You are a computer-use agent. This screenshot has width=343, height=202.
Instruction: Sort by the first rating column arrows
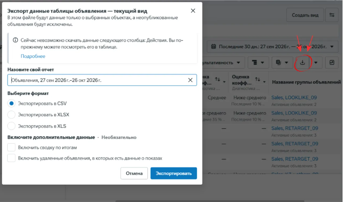coord(218,79)
